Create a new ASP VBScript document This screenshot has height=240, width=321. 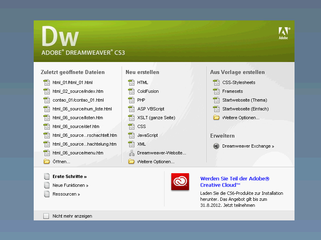coord(151,109)
